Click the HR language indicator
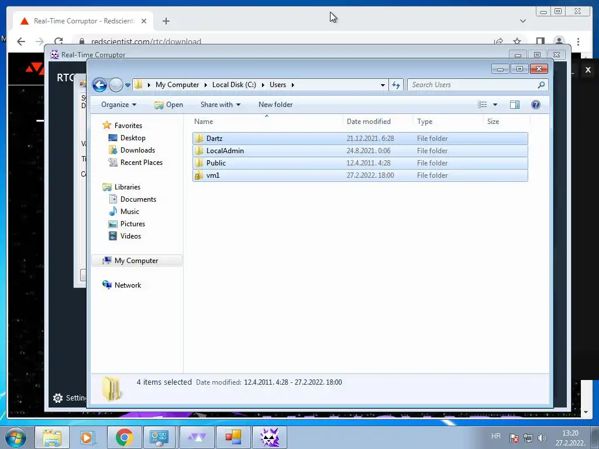 [x=496, y=436]
